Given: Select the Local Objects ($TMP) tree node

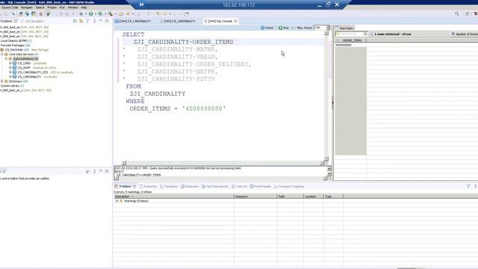Looking at the screenshot, I should [16, 40].
